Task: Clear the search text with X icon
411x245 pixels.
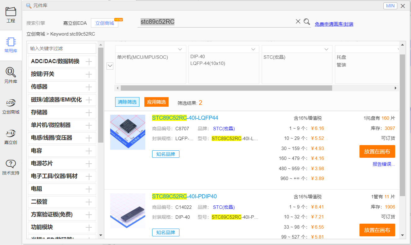Action: tap(298, 21)
